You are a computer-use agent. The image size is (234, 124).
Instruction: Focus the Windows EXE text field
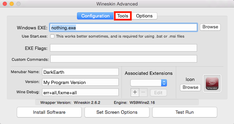pos(123,27)
